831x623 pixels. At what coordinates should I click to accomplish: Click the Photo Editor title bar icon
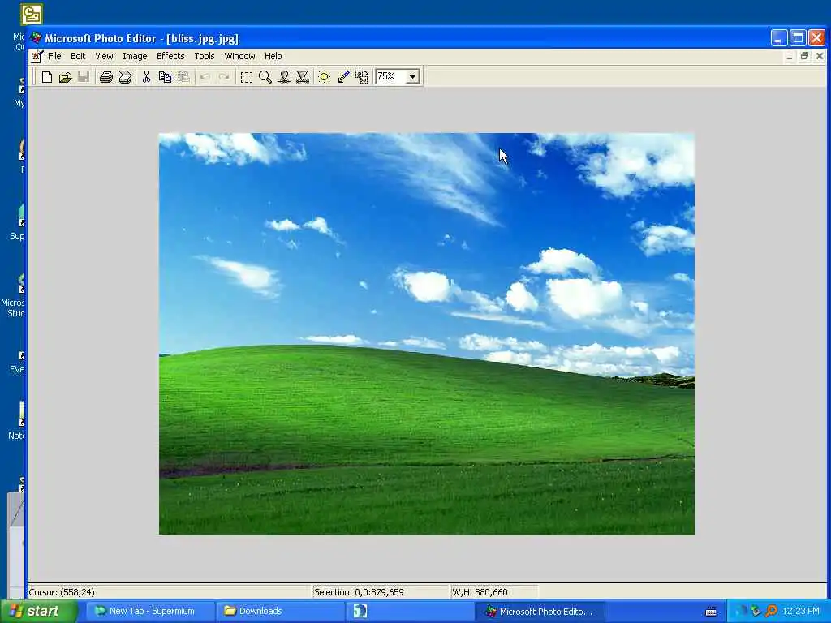(x=36, y=38)
